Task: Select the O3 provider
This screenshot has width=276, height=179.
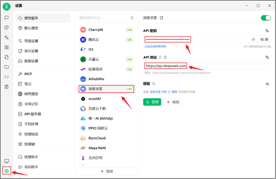Action: pyautogui.click(x=106, y=50)
